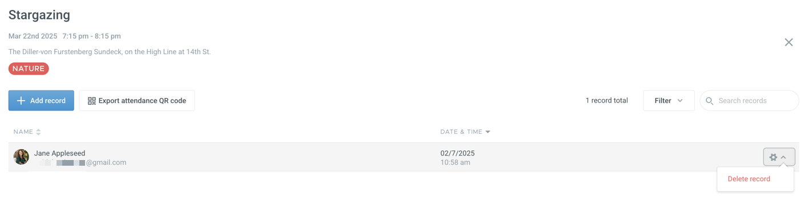This screenshot has width=805, height=209.
Task: Select Delete record from menu
Action: tap(748, 179)
